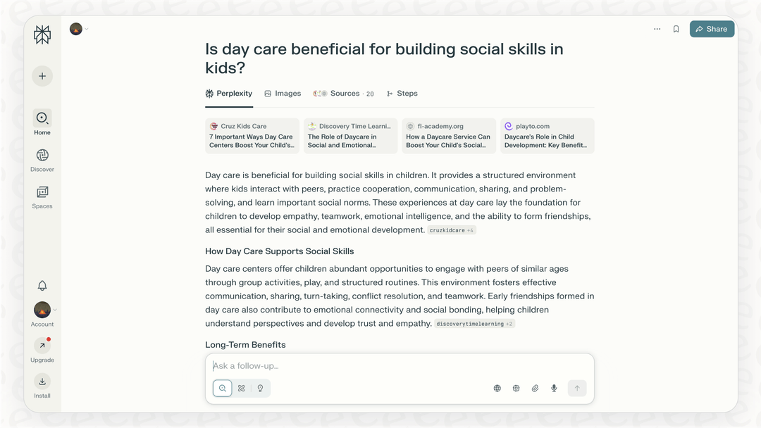Switch to Labs mode with lightbulb icon
This screenshot has width=761, height=428.
[x=260, y=388]
